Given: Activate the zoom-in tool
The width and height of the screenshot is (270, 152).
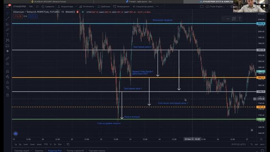Looking at the screenshot, I should click(8, 64).
